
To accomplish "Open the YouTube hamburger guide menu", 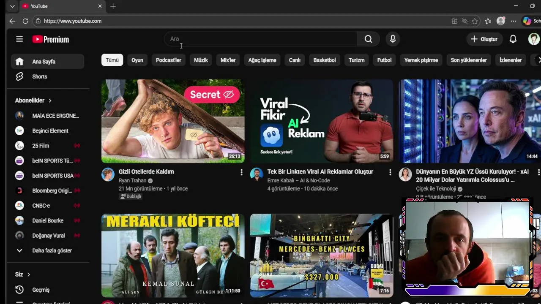I will [19, 39].
